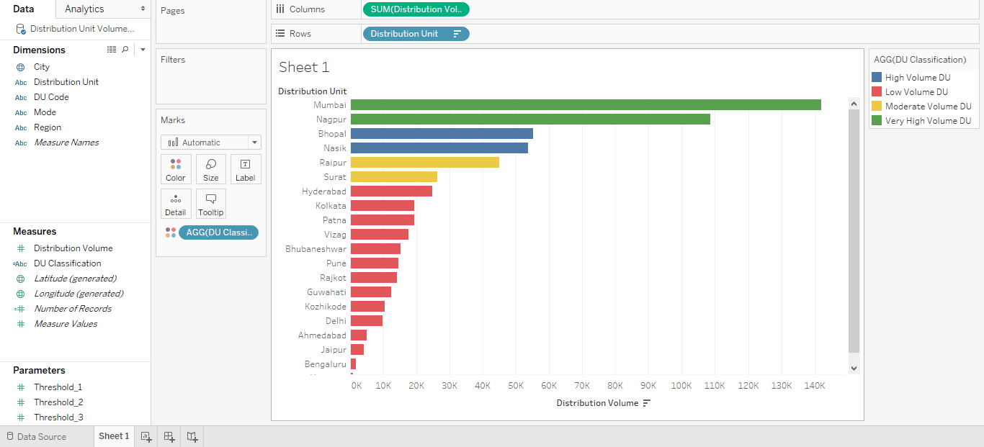
Task: Click the down arrow on the chart scrollbar
Action: pos(854,367)
